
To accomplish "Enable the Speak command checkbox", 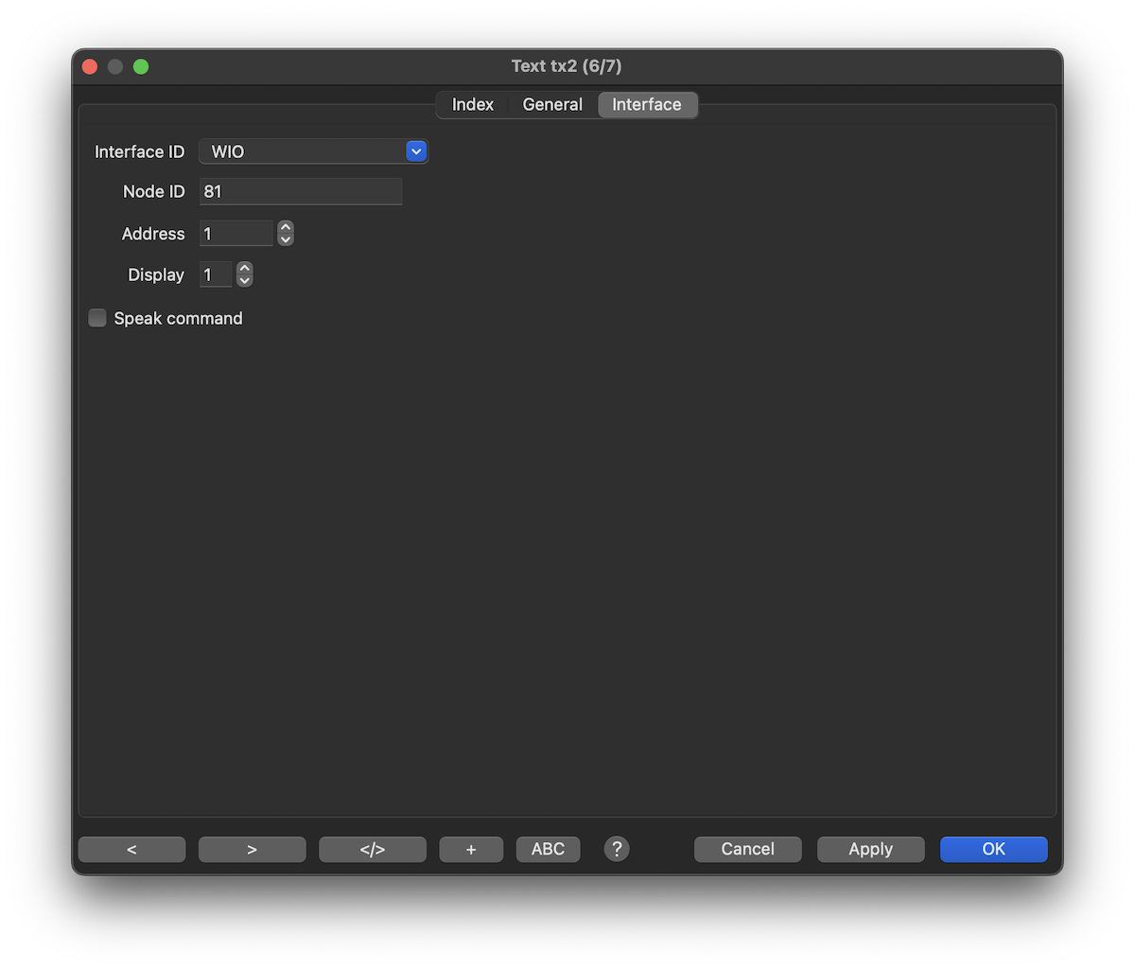I will tap(97, 318).
